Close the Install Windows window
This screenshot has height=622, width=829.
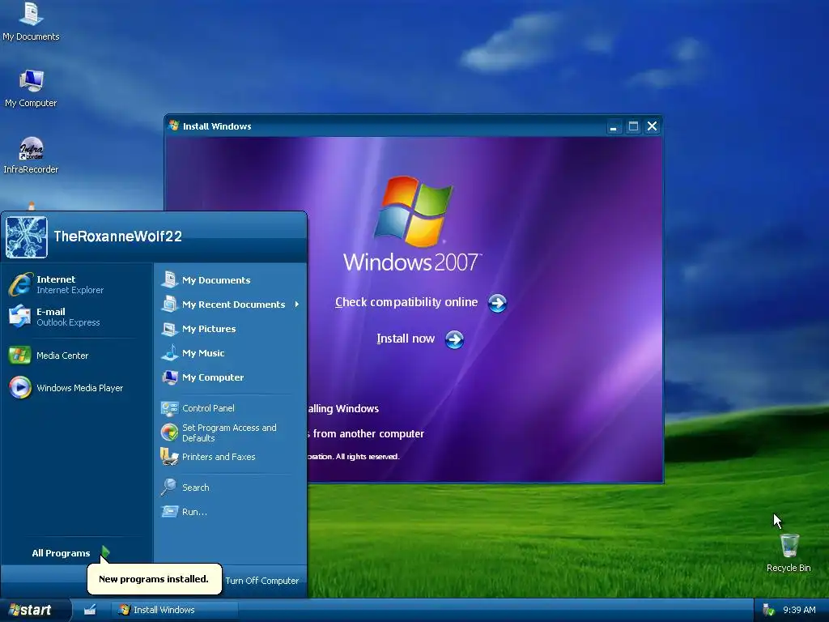pyautogui.click(x=652, y=126)
